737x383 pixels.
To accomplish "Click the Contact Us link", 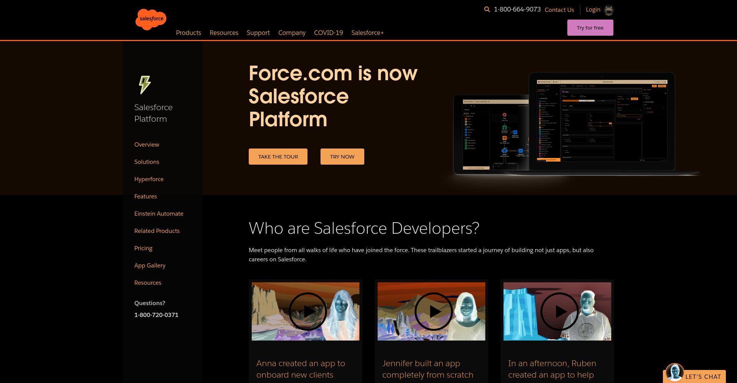I will [x=559, y=10].
